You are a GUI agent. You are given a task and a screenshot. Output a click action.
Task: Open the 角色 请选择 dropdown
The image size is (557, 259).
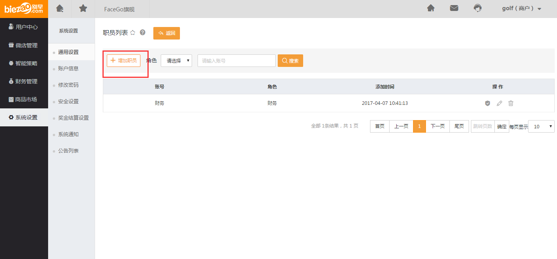coord(176,61)
